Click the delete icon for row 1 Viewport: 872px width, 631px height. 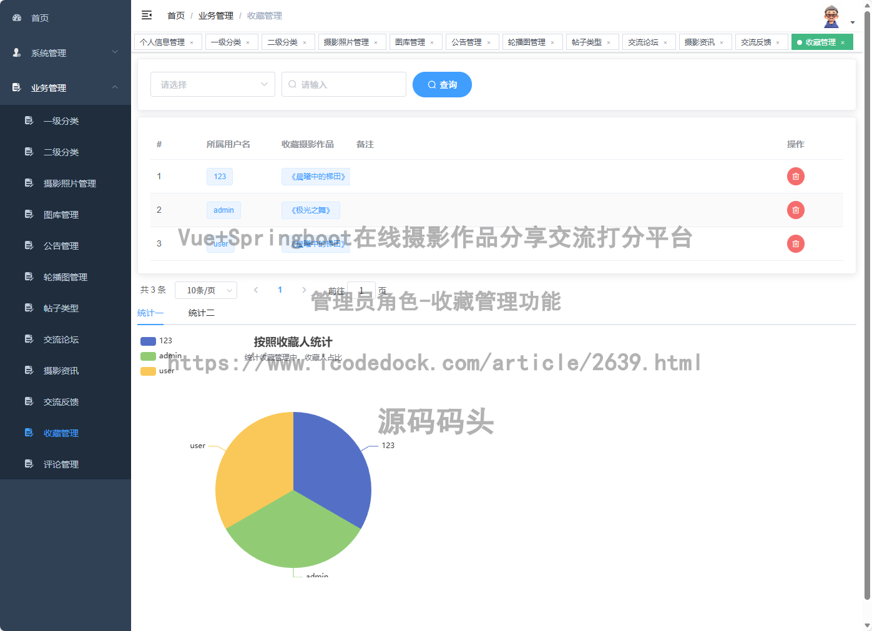(795, 176)
